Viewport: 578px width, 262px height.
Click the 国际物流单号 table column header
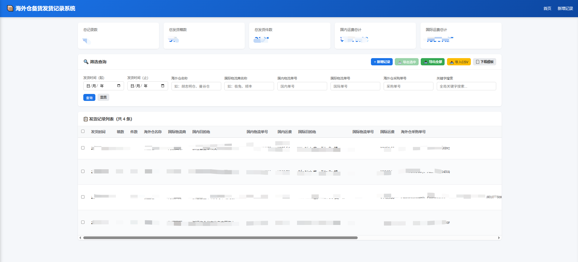coord(363,132)
